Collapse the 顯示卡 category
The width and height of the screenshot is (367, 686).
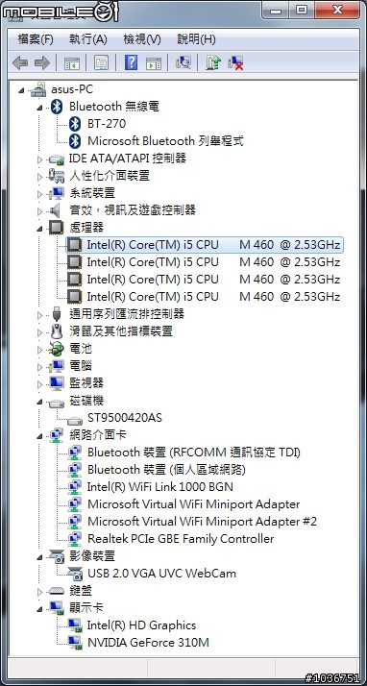click(x=39, y=609)
